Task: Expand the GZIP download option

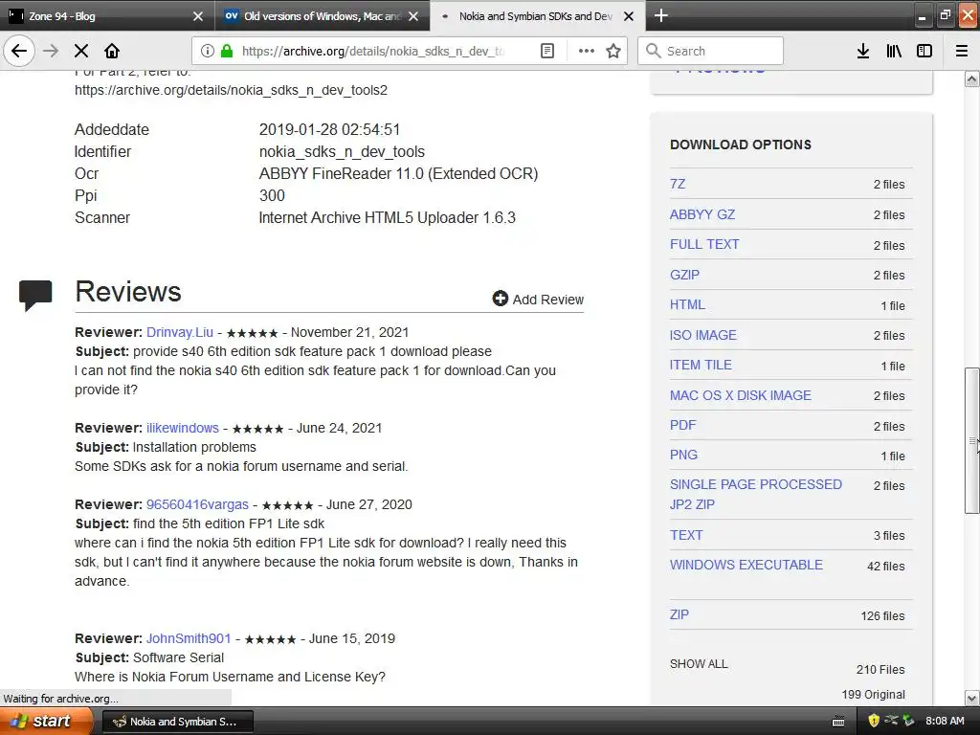Action: click(684, 275)
